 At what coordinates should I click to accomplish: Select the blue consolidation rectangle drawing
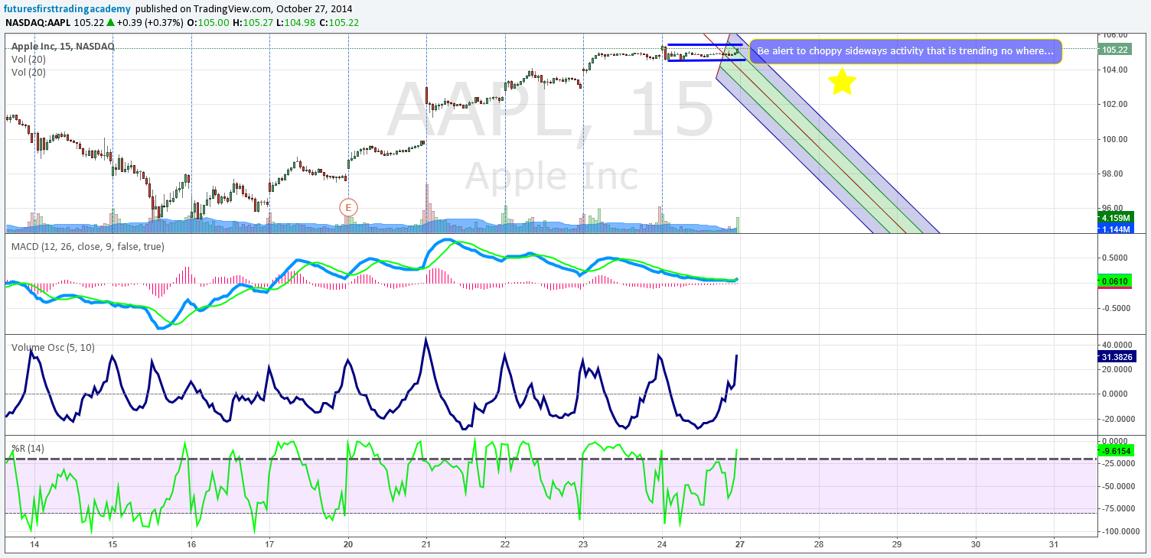[706, 52]
